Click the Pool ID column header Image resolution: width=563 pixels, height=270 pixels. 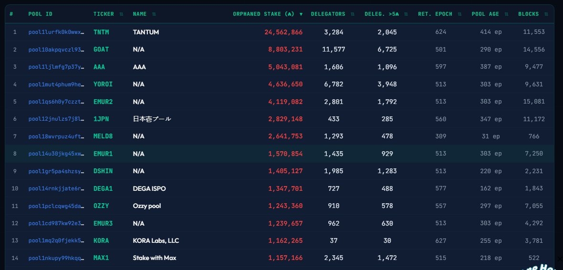[40, 14]
